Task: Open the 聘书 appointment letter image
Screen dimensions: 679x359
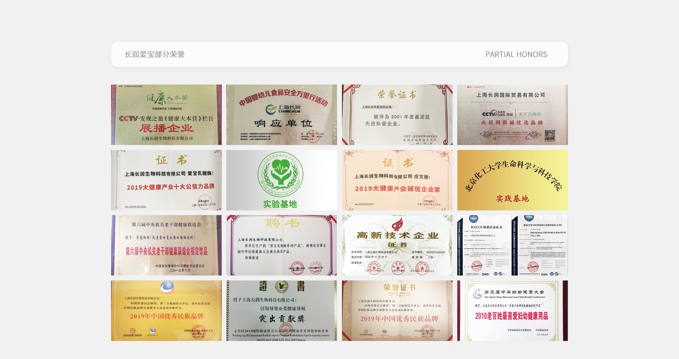Action: pos(282,245)
